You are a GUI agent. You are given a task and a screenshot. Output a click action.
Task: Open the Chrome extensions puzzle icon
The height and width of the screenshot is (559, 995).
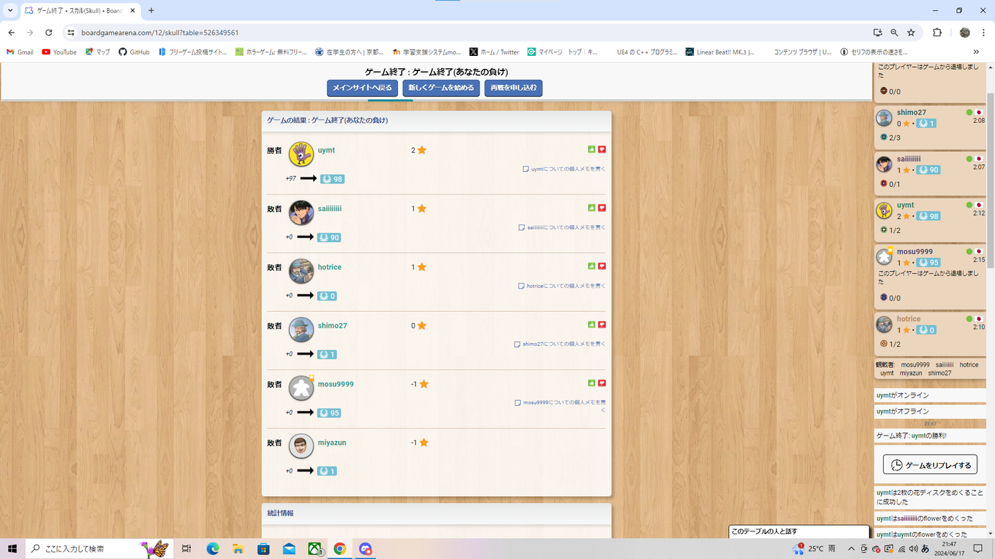point(937,32)
